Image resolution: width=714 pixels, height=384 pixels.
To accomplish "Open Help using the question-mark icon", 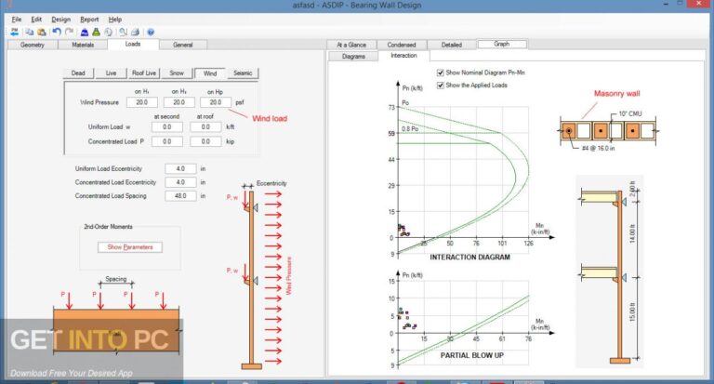I will [x=151, y=32].
